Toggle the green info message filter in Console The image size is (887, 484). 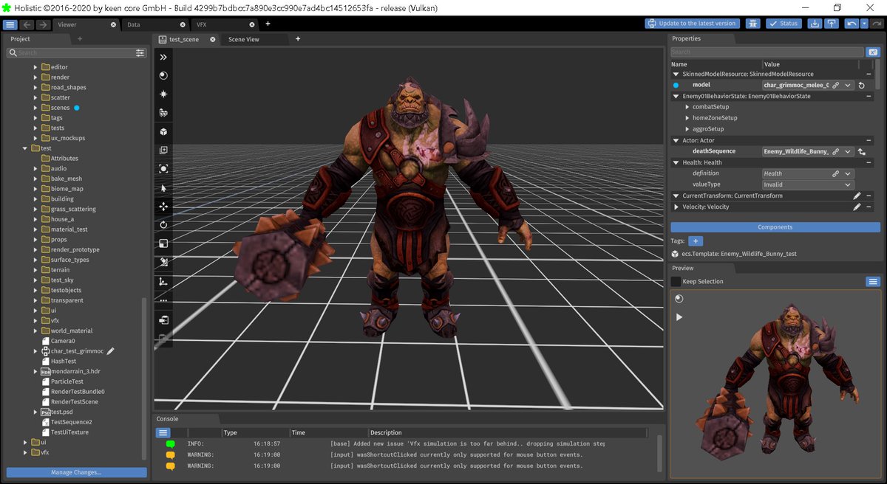point(171,444)
